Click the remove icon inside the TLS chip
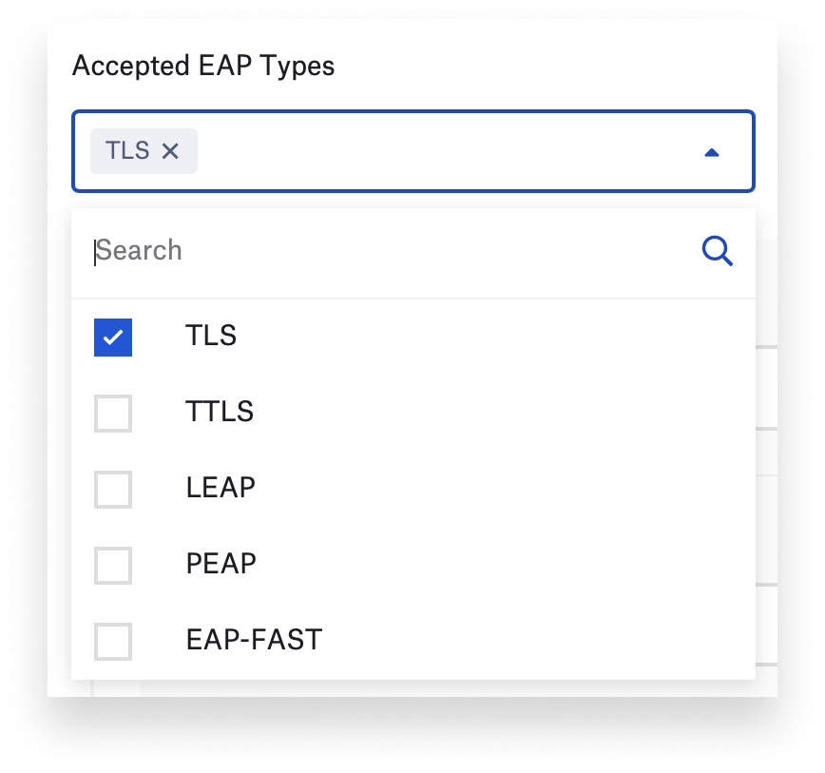This screenshot has height=773, width=825. pyautogui.click(x=170, y=150)
